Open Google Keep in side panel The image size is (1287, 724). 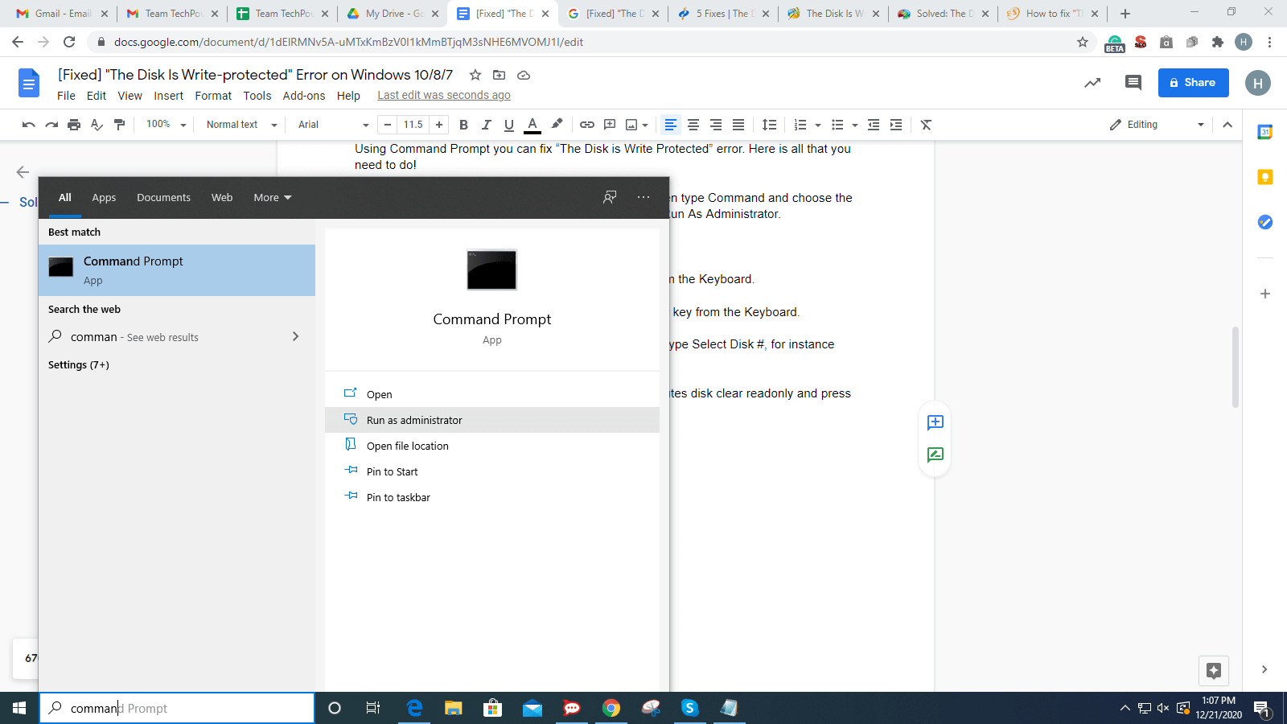point(1264,177)
